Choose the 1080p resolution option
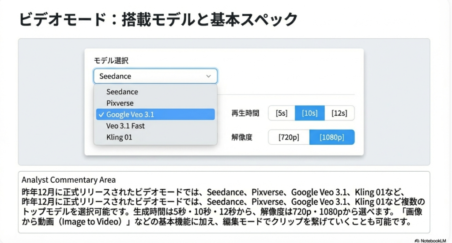 [332, 137]
